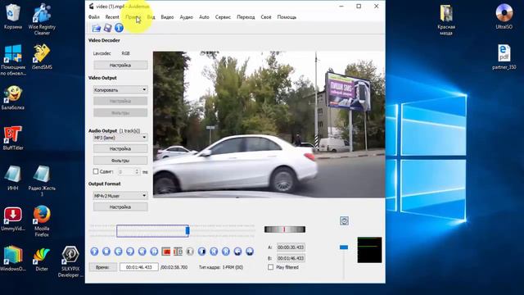Select the Красная мазда folder desktop icon
This screenshot has height=295, width=524.
tap(446, 20)
